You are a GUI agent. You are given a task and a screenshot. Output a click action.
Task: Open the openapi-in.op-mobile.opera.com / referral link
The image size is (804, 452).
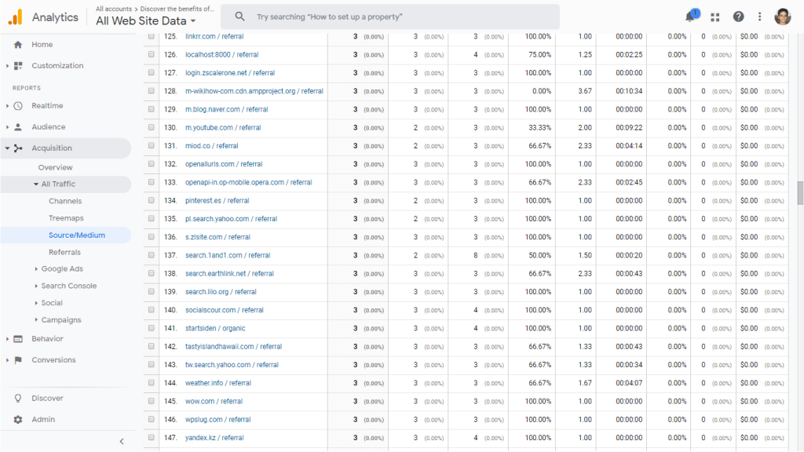249,182
